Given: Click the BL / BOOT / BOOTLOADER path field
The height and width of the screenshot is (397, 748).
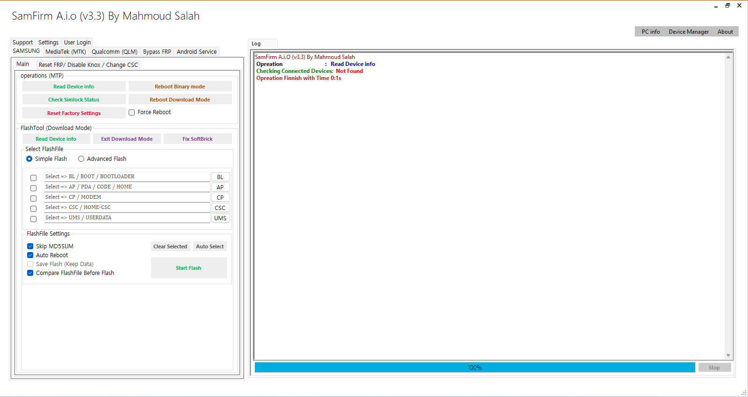Looking at the screenshot, I should (127, 177).
